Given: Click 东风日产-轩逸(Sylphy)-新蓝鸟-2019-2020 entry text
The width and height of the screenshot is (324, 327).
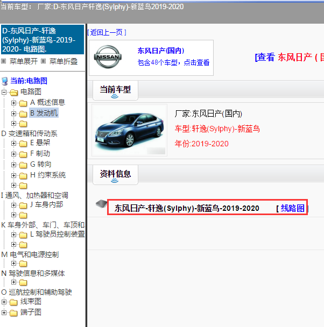Looking at the screenshot, I should pyautogui.click(x=187, y=208).
